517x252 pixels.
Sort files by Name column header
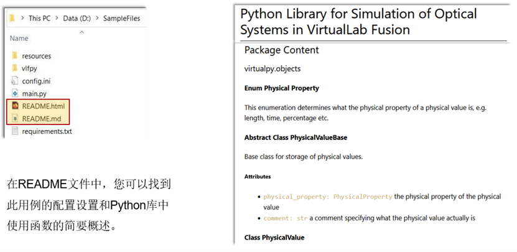(x=19, y=38)
